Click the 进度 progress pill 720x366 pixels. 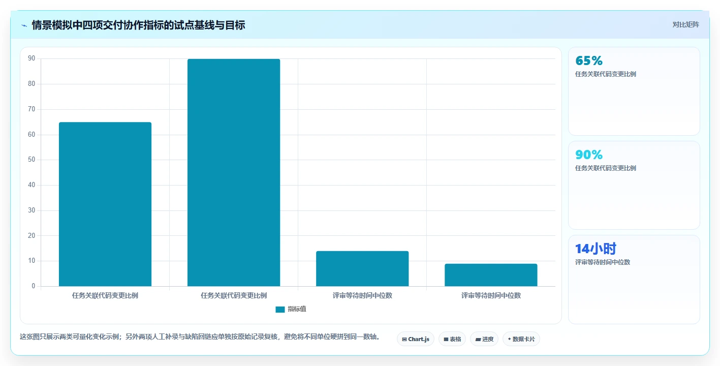(x=484, y=339)
